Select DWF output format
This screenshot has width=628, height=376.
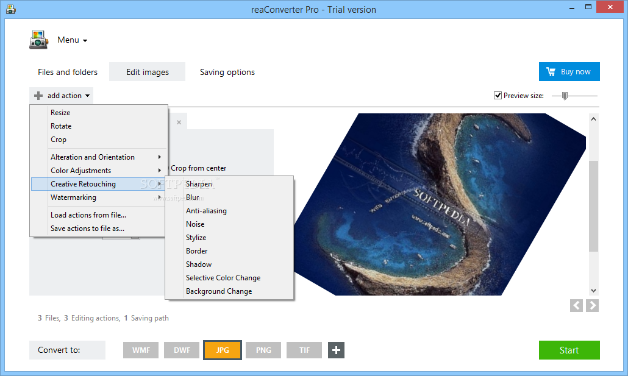[x=182, y=350]
